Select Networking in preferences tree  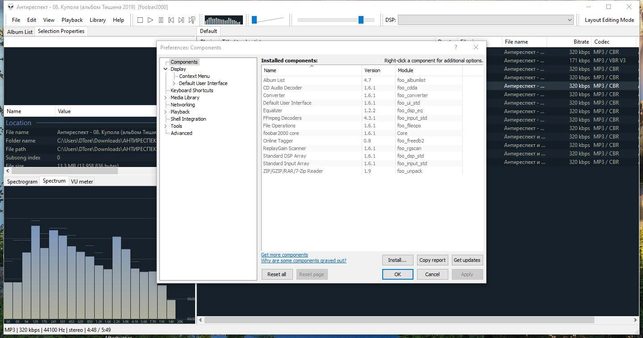tap(183, 105)
